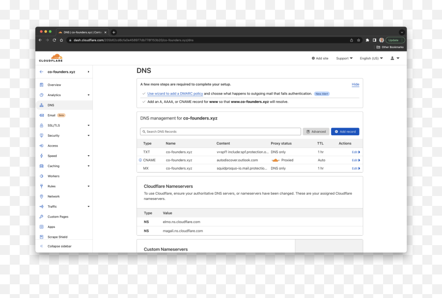Open a new browser tab
This screenshot has width=442, height=298.
click(113, 32)
